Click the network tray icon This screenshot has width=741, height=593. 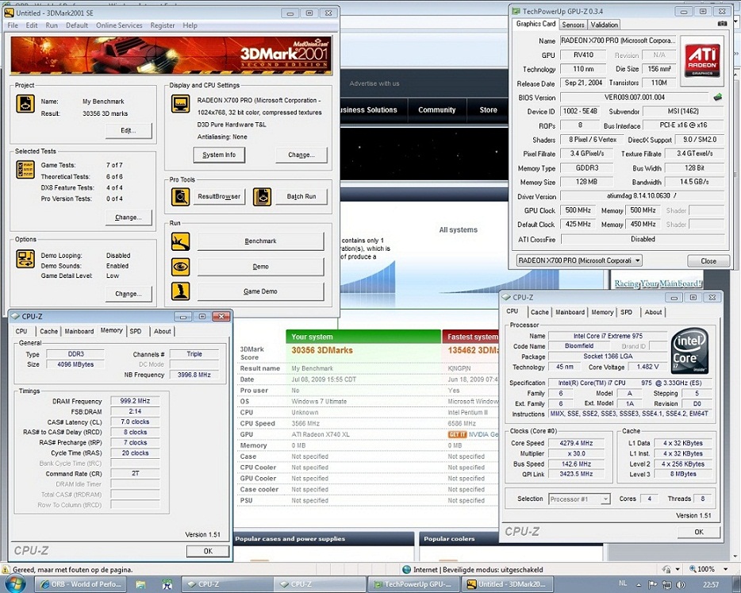(666, 584)
